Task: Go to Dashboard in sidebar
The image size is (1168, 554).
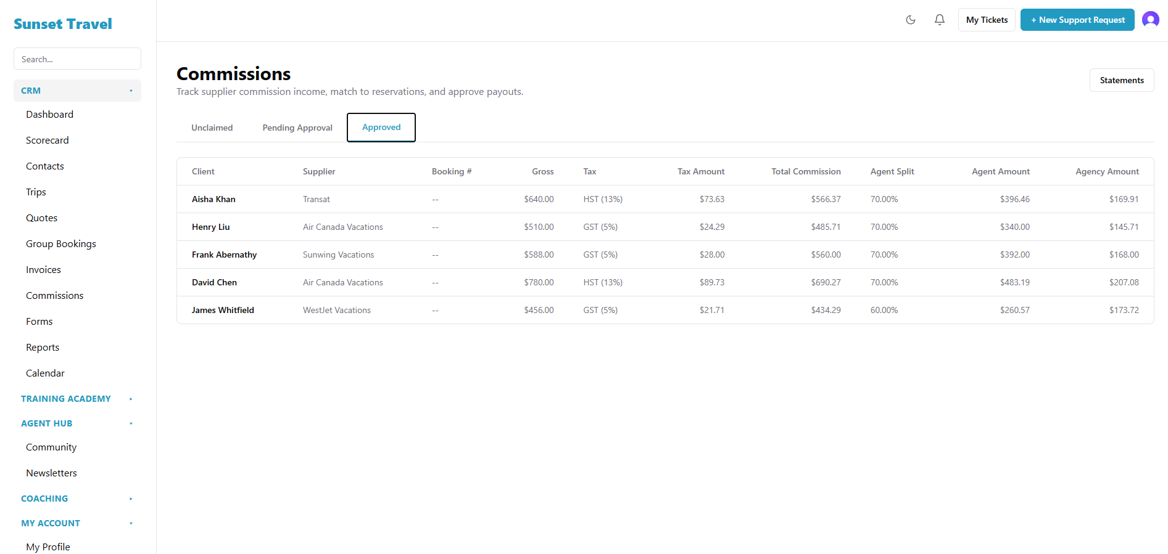Action: tap(49, 115)
